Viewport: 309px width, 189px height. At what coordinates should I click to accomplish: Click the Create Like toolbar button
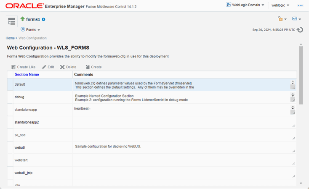pyautogui.click(x=24, y=67)
